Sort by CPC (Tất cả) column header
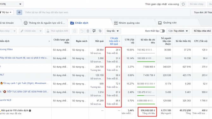Image resolution: width=212 pixels, height=119 pixels. tap(201, 41)
